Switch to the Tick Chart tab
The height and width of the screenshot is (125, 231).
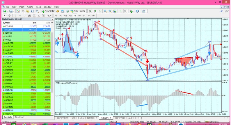click(19, 117)
